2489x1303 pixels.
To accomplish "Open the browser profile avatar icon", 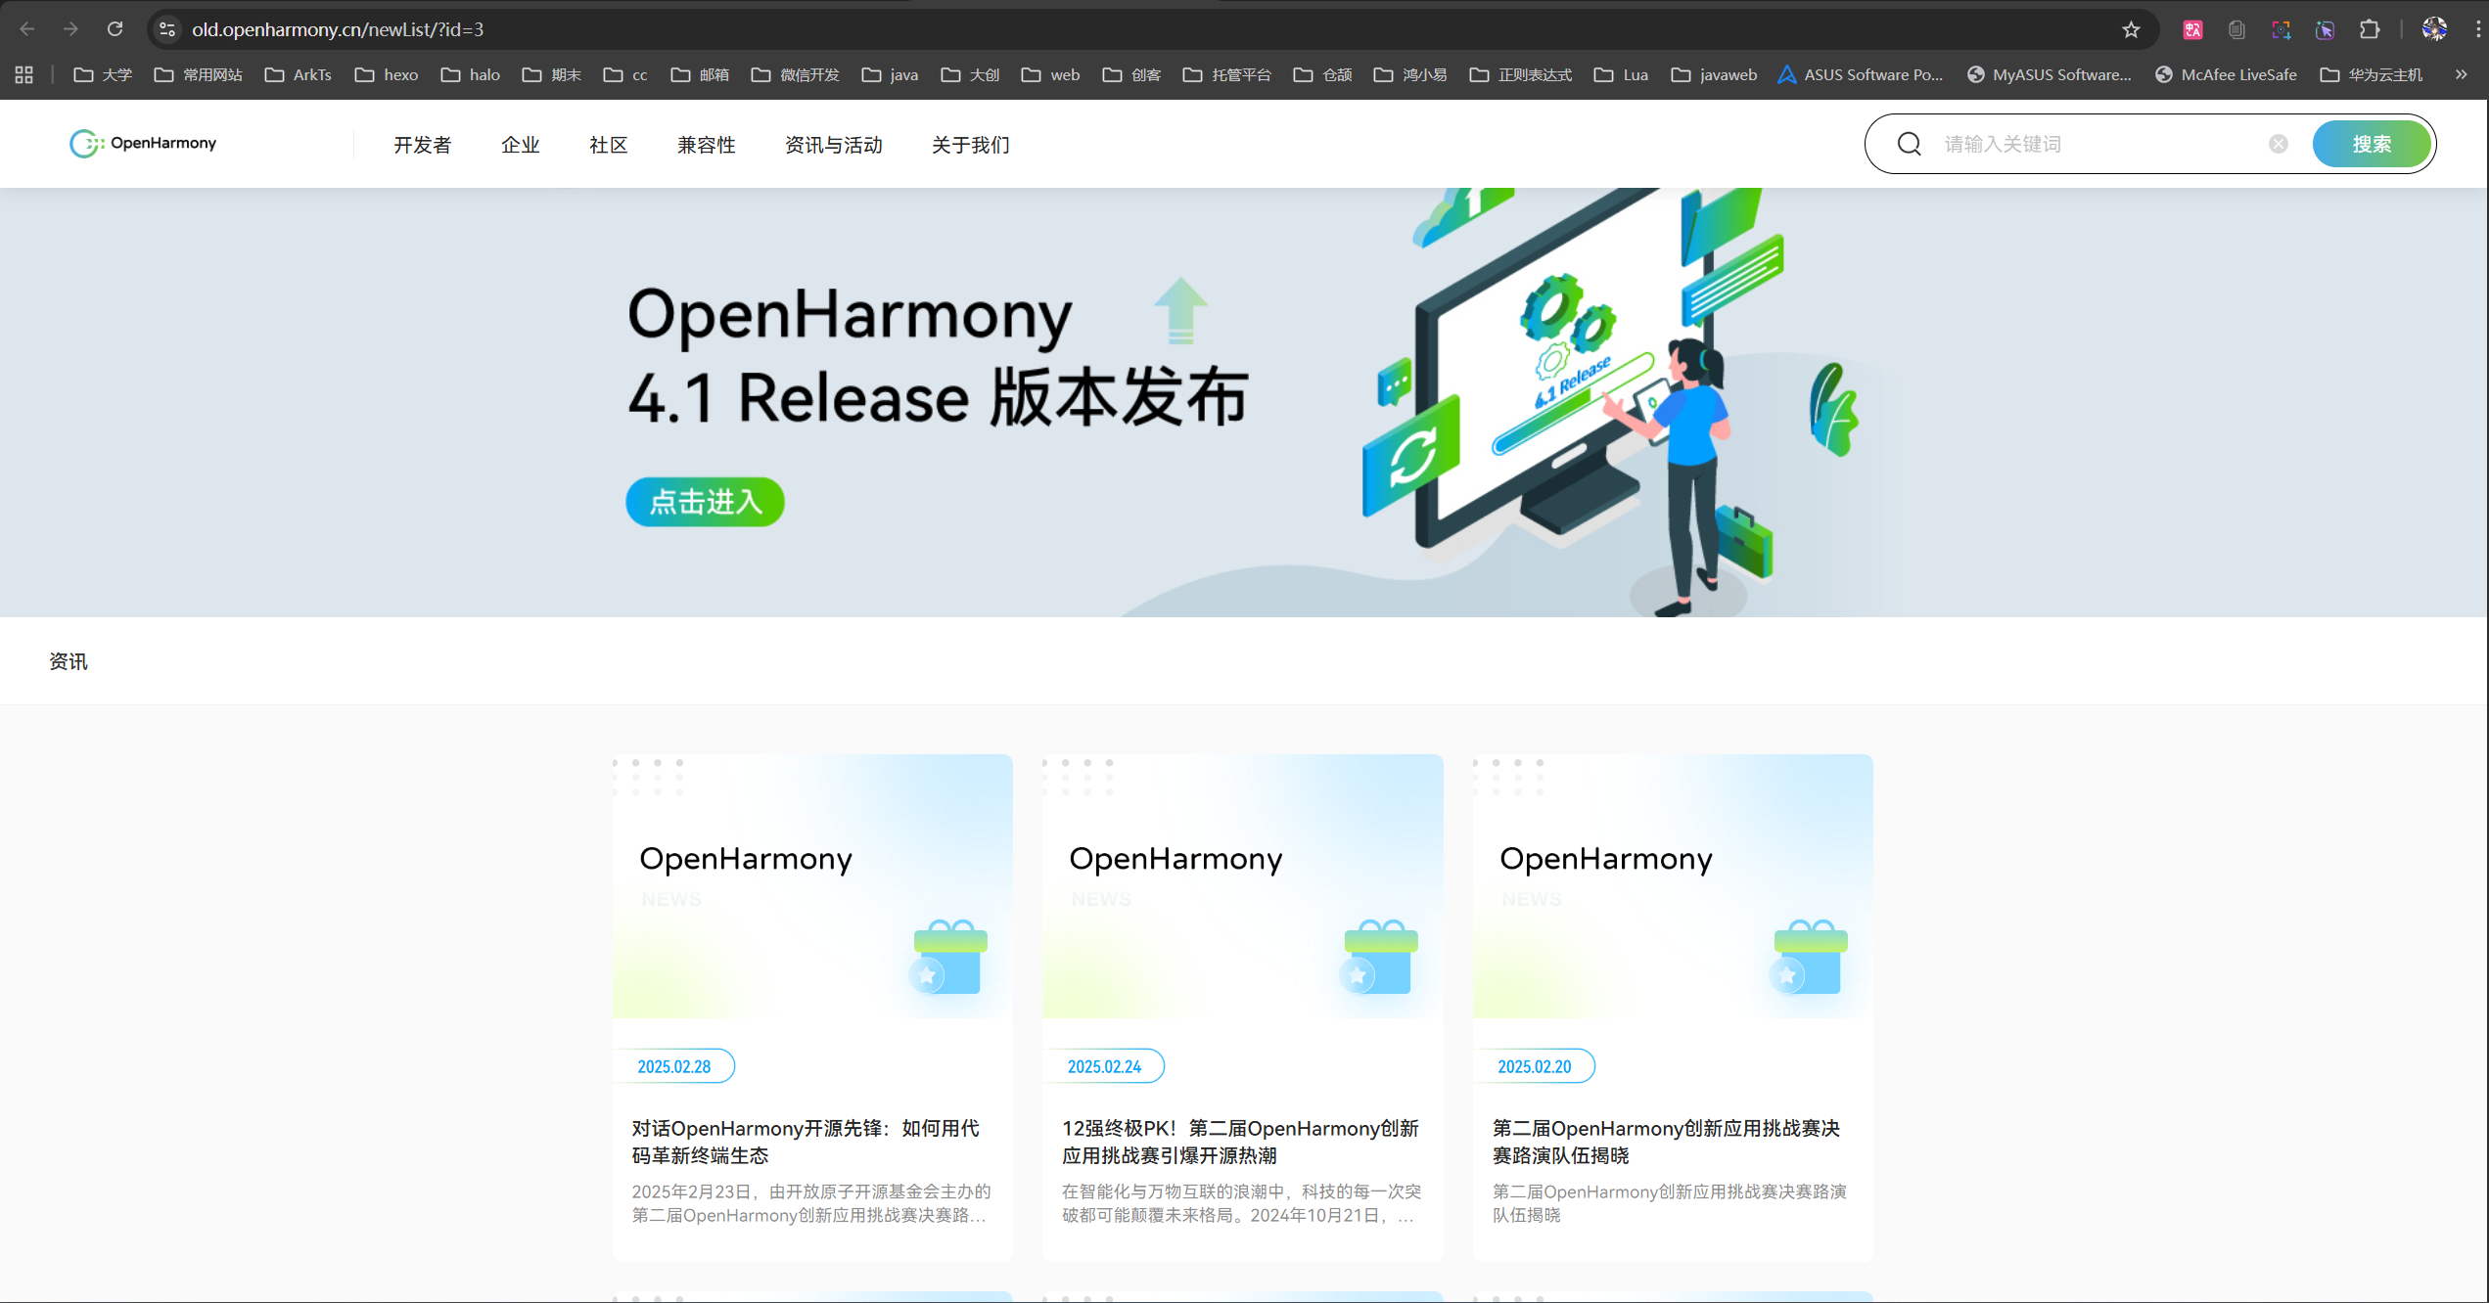I will pyautogui.click(x=2434, y=29).
